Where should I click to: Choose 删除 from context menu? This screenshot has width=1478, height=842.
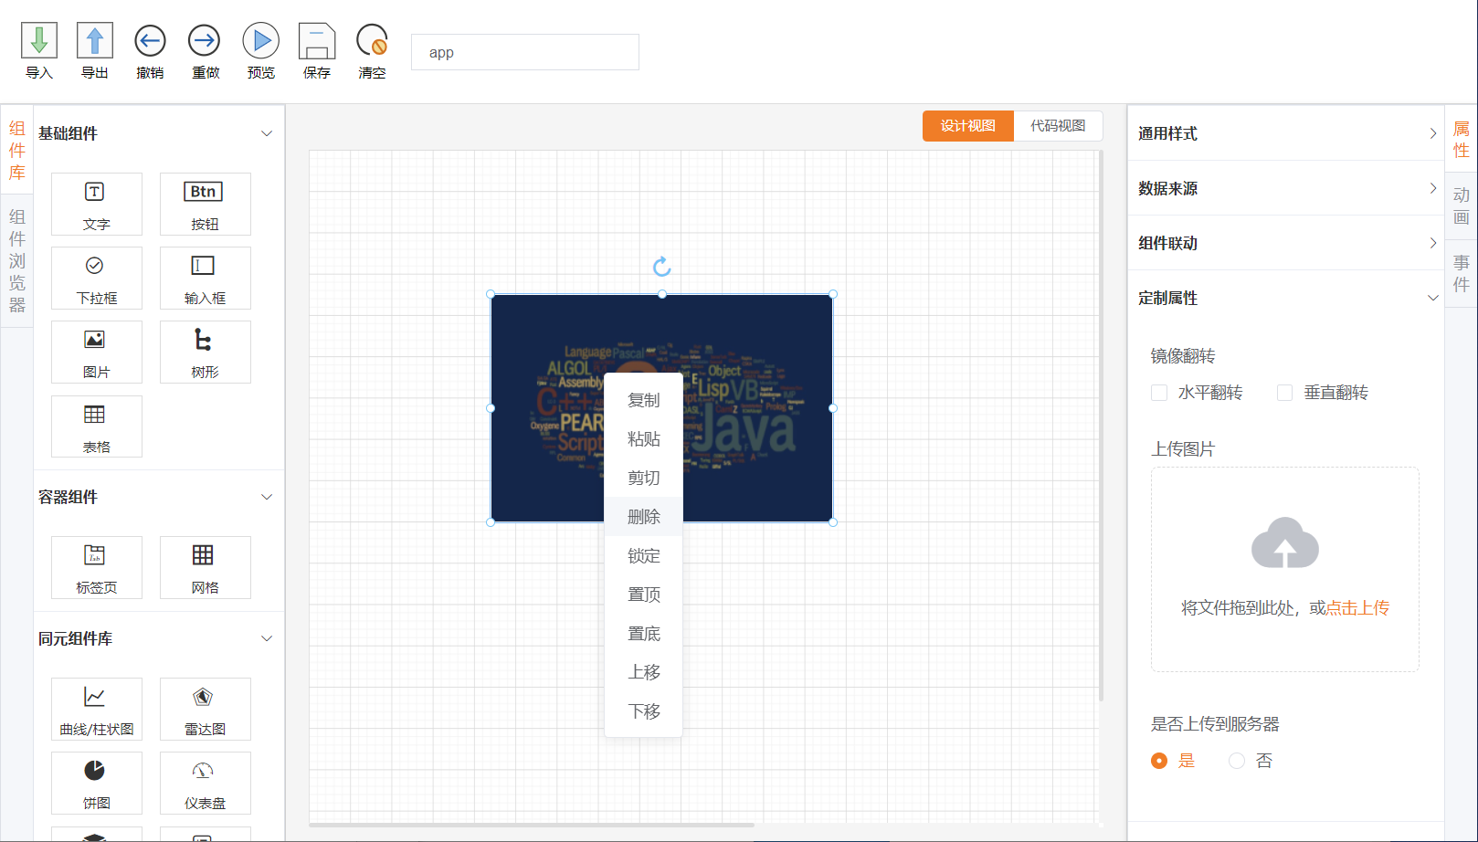pyautogui.click(x=644, y=517)
